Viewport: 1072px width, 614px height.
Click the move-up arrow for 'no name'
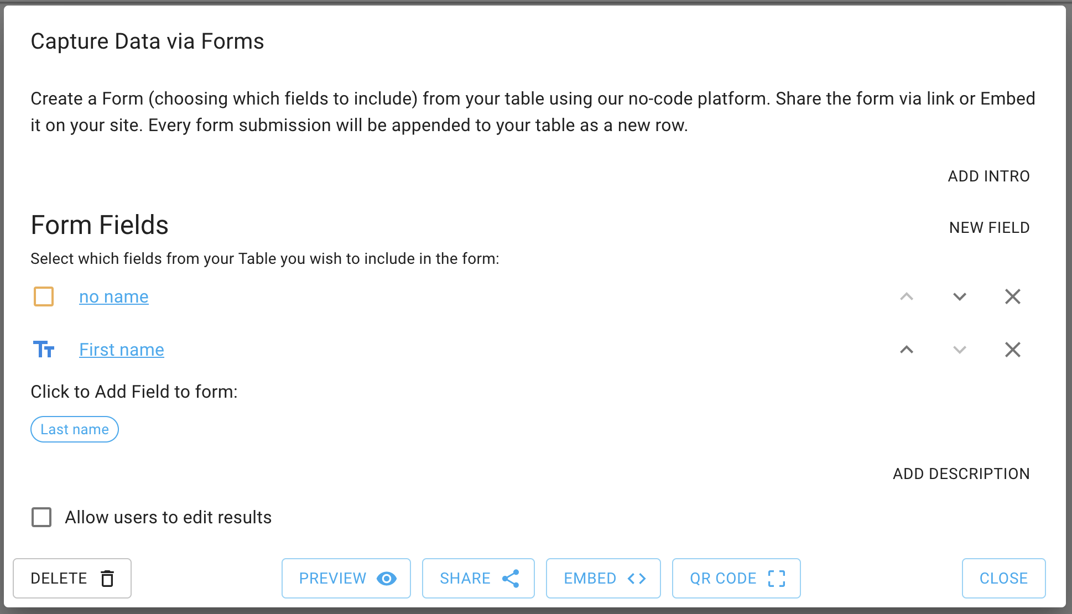click(x=907, y=298)
